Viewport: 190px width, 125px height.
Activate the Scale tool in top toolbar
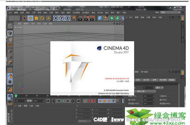click(x=36, y=18)
